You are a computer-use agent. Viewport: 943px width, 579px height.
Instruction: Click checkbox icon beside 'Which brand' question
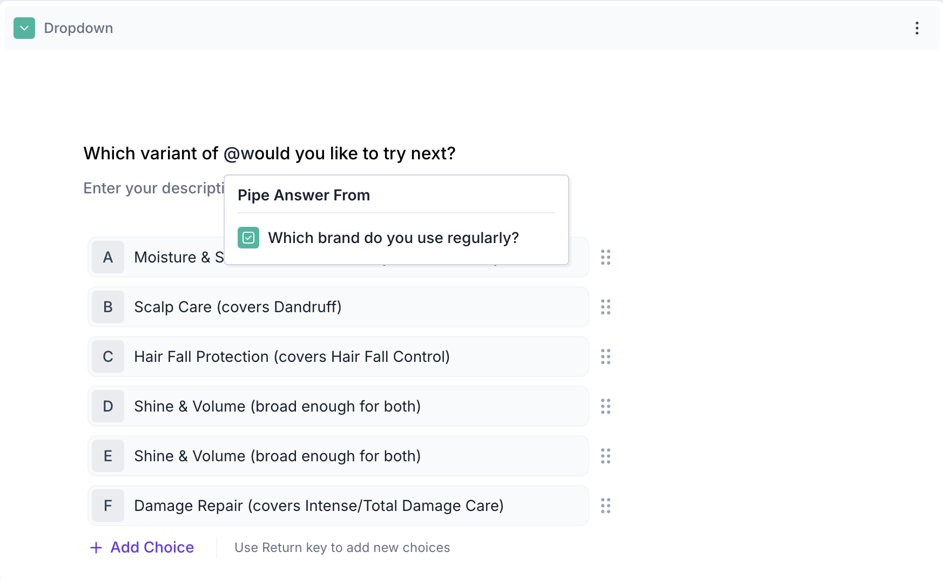coord(248,238)
